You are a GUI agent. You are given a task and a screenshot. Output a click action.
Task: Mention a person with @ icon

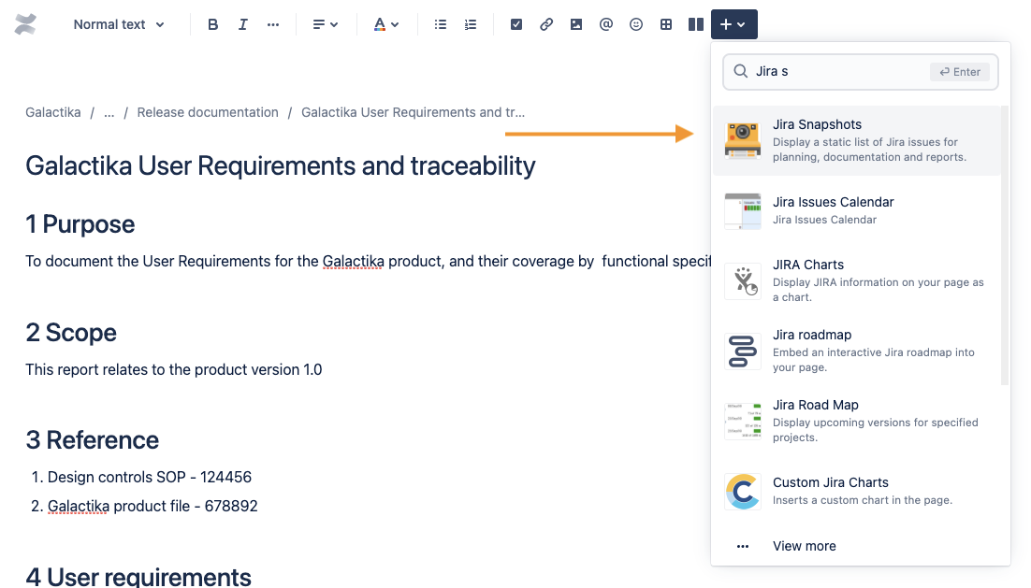pyautogui.click(x=605, y=24)
